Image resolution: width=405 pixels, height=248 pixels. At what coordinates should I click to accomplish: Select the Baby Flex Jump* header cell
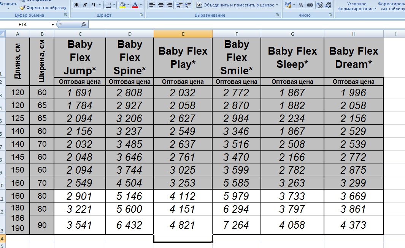click(80, 57)
